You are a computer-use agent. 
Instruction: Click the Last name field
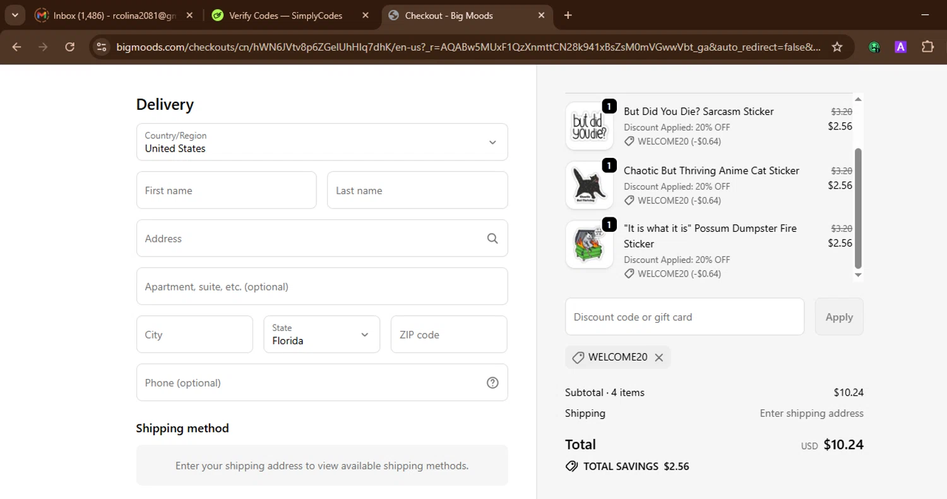417,190
